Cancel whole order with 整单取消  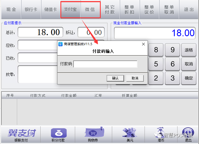tap(169, 10)
